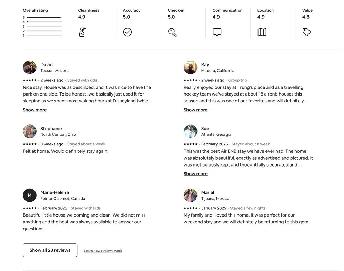The height and width of the screenshot is (271, 344).
Task: Click the Accuracy checkmark circle icon
Action: (x=128, y=32)
